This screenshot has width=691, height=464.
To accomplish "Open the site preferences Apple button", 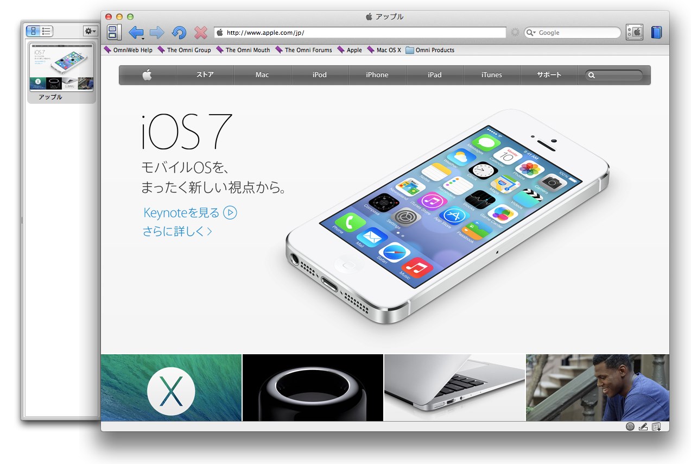I will pyautogui.click(x=634, y=32).
